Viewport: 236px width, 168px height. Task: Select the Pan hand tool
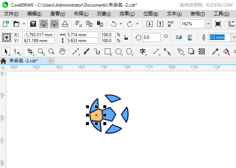62,51
